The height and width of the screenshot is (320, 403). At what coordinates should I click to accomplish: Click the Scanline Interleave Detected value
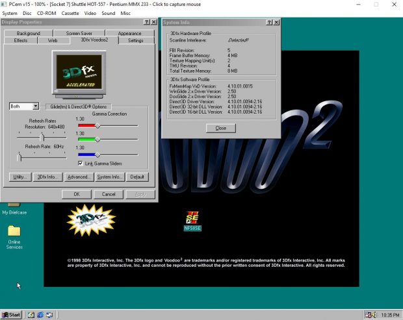[239, 40]
